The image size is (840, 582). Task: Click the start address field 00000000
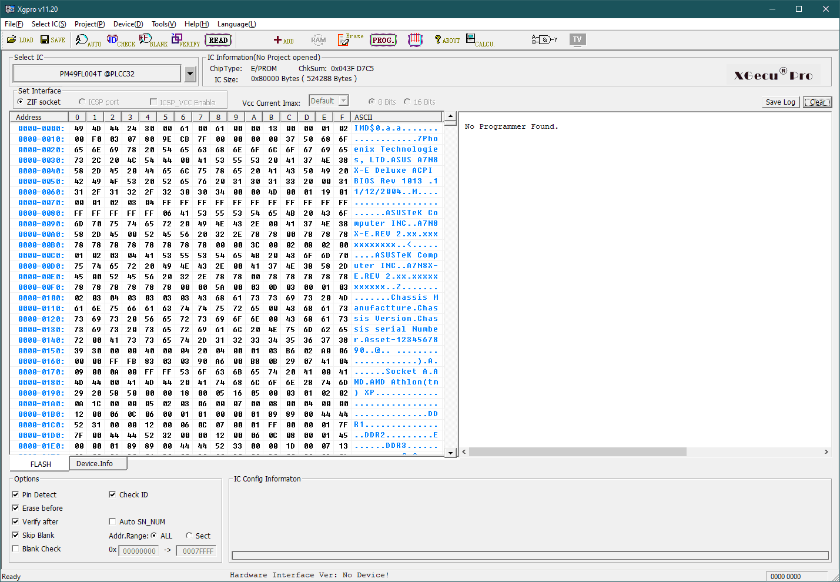point(139,551)
